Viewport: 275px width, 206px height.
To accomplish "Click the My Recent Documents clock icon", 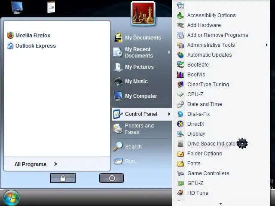I will [x=118, y=52].
